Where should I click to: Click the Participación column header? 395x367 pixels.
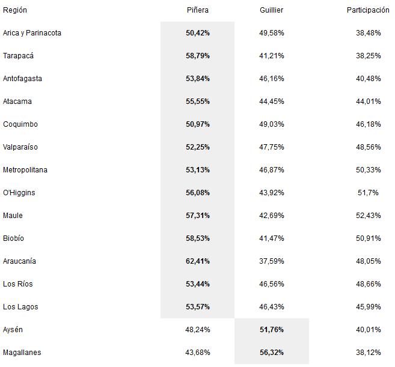368,10
